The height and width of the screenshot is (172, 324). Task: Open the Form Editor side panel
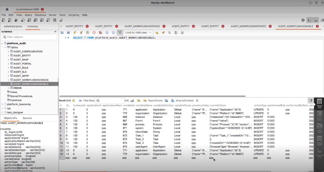pos(319,116)
